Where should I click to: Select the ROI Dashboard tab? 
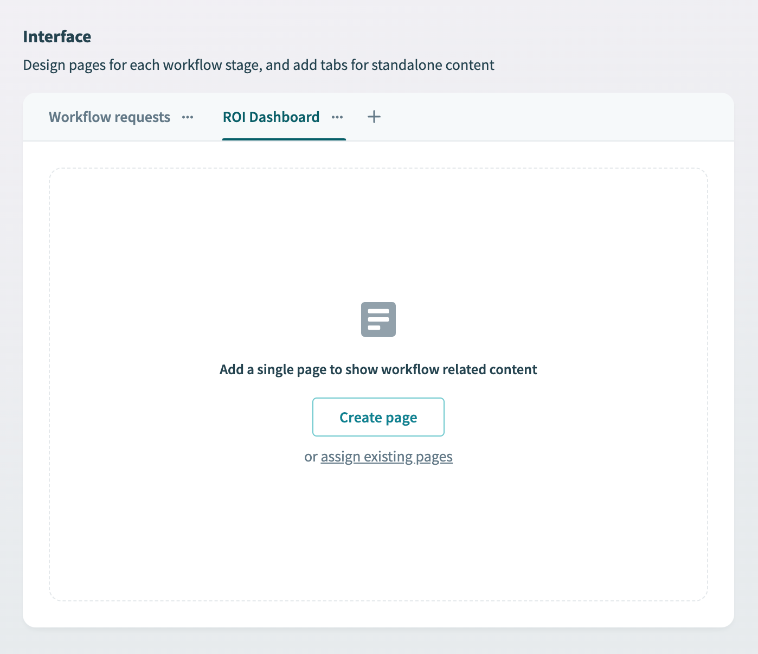(x=271, y=117)
